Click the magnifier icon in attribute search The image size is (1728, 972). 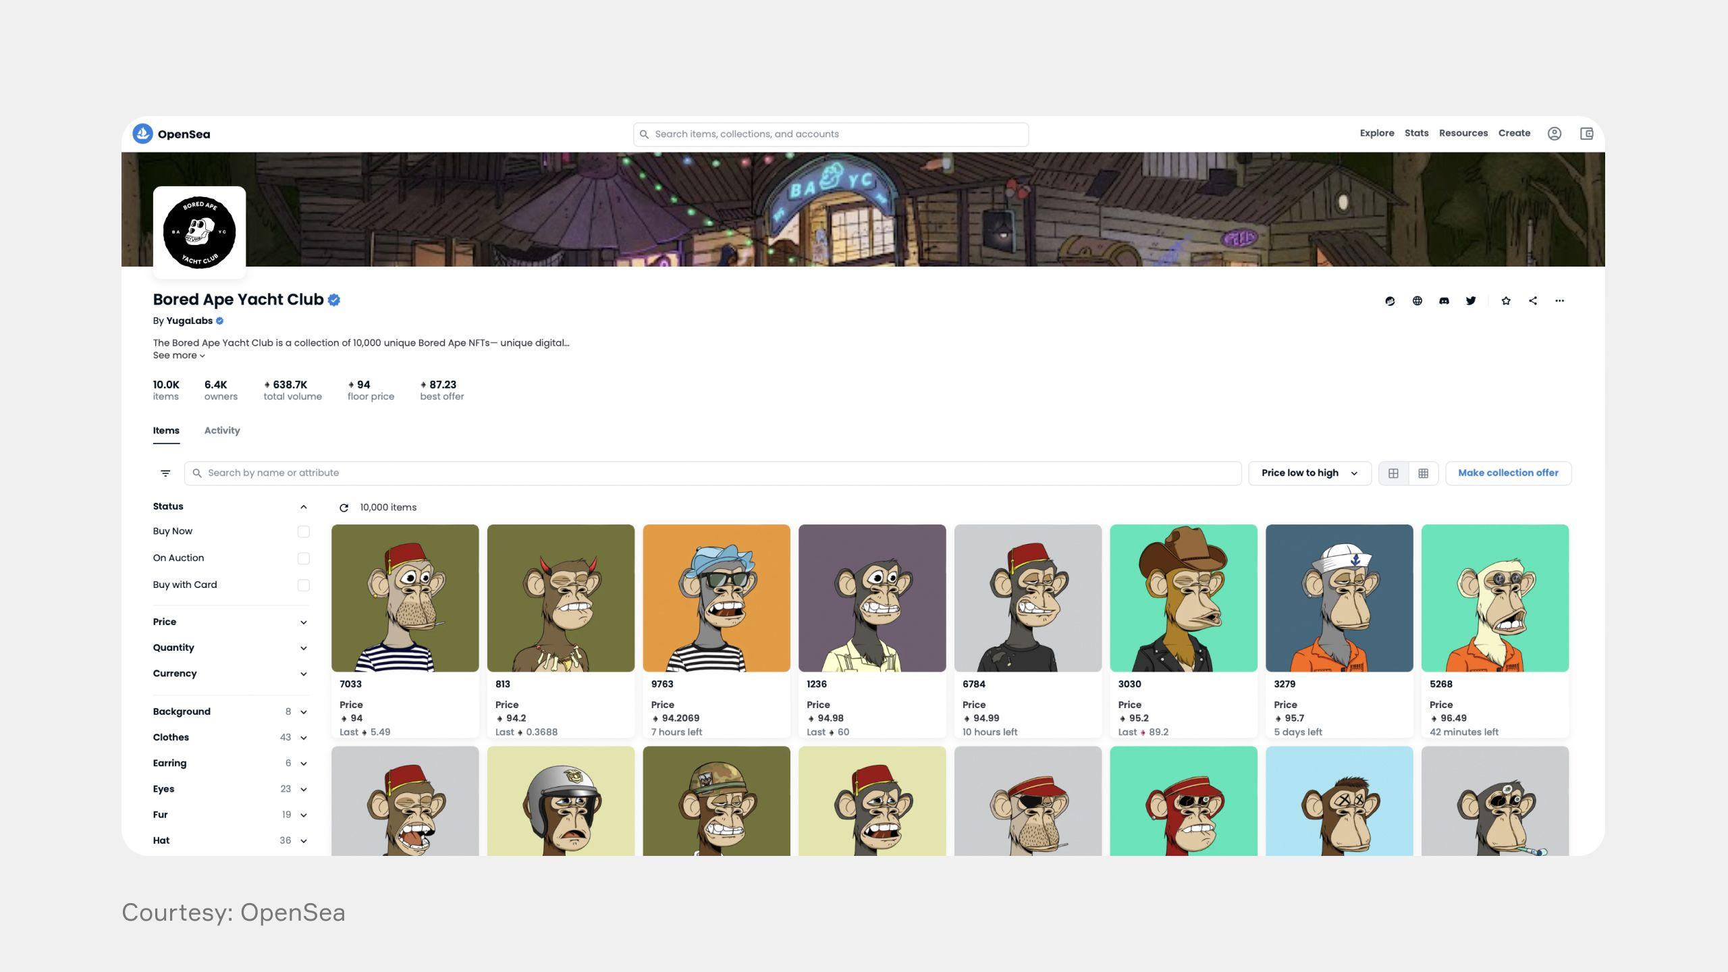tap(197, 473)
